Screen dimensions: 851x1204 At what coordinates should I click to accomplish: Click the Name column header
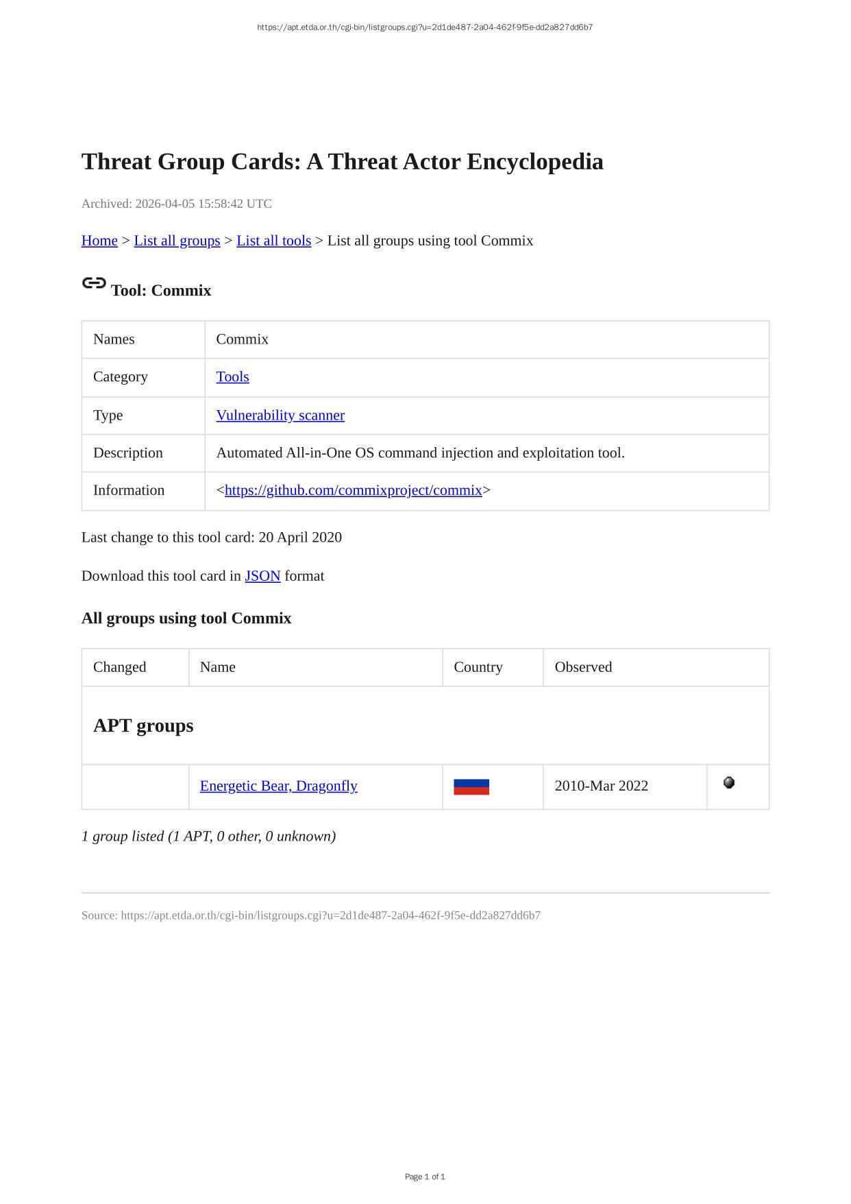coord(218,667)
